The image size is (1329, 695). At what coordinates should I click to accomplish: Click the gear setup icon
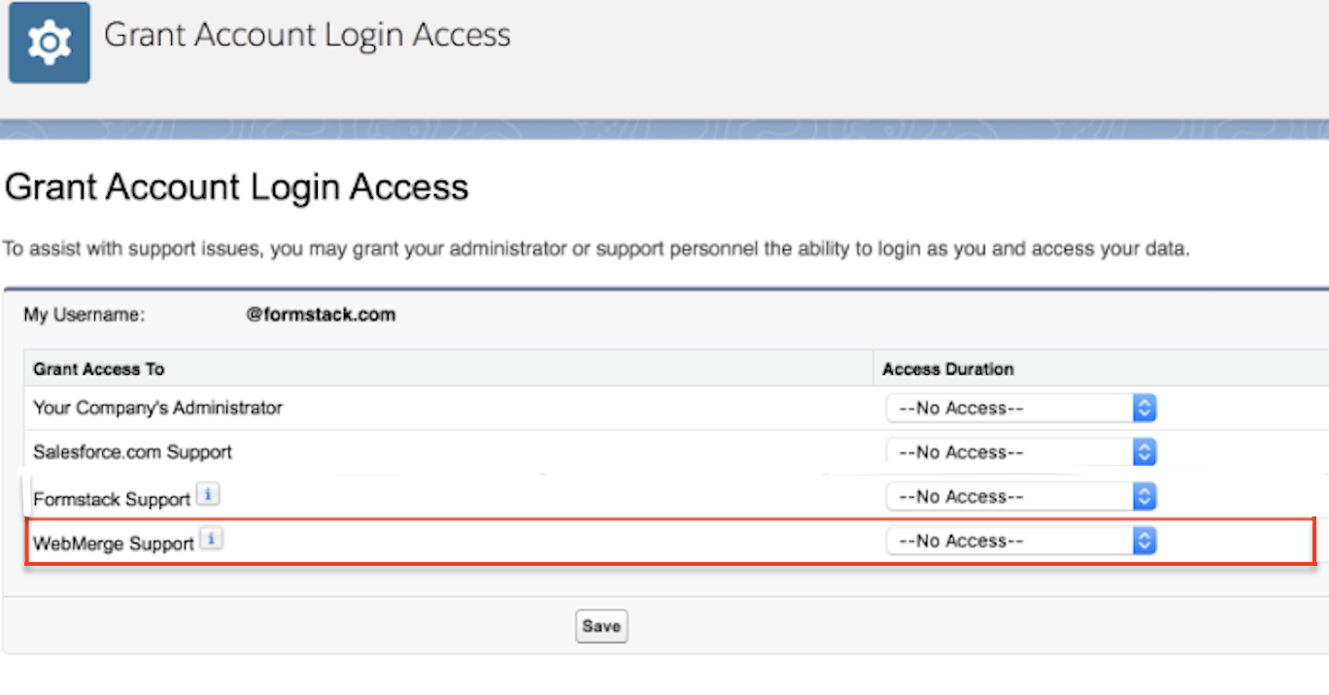[x=49, y=43]
